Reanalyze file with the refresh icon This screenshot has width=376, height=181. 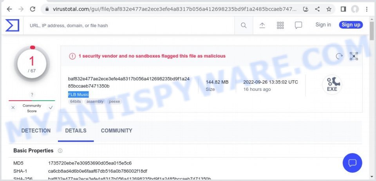(339, 56)
